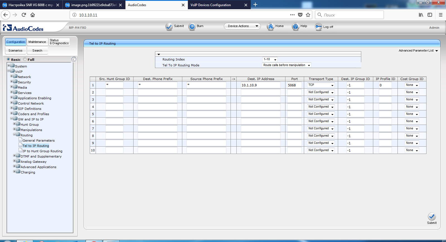Select the Basic view radio button

(x=8, y=59)
